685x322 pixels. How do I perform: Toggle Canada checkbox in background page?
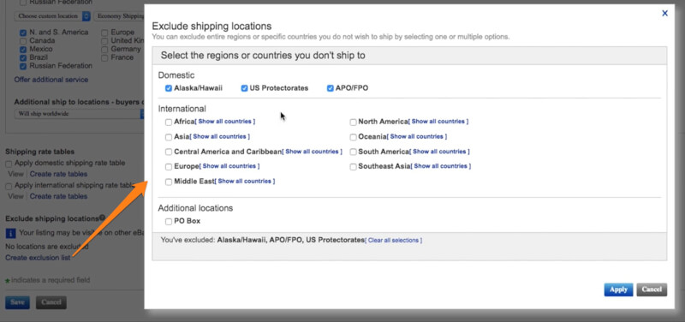click(23, 40)
